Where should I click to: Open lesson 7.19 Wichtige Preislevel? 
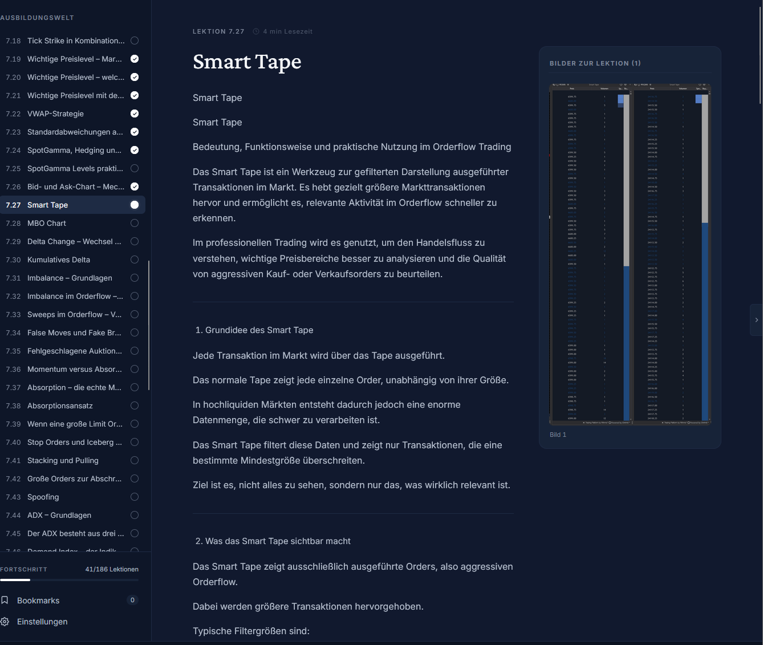coord(72,59)
